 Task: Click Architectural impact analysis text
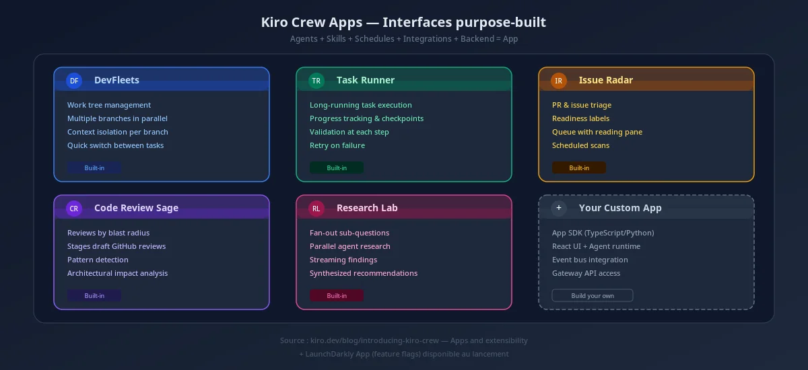[117, 273]
